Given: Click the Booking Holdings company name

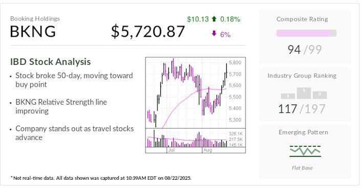Looking at the screenshot, I should coord(35,18).
